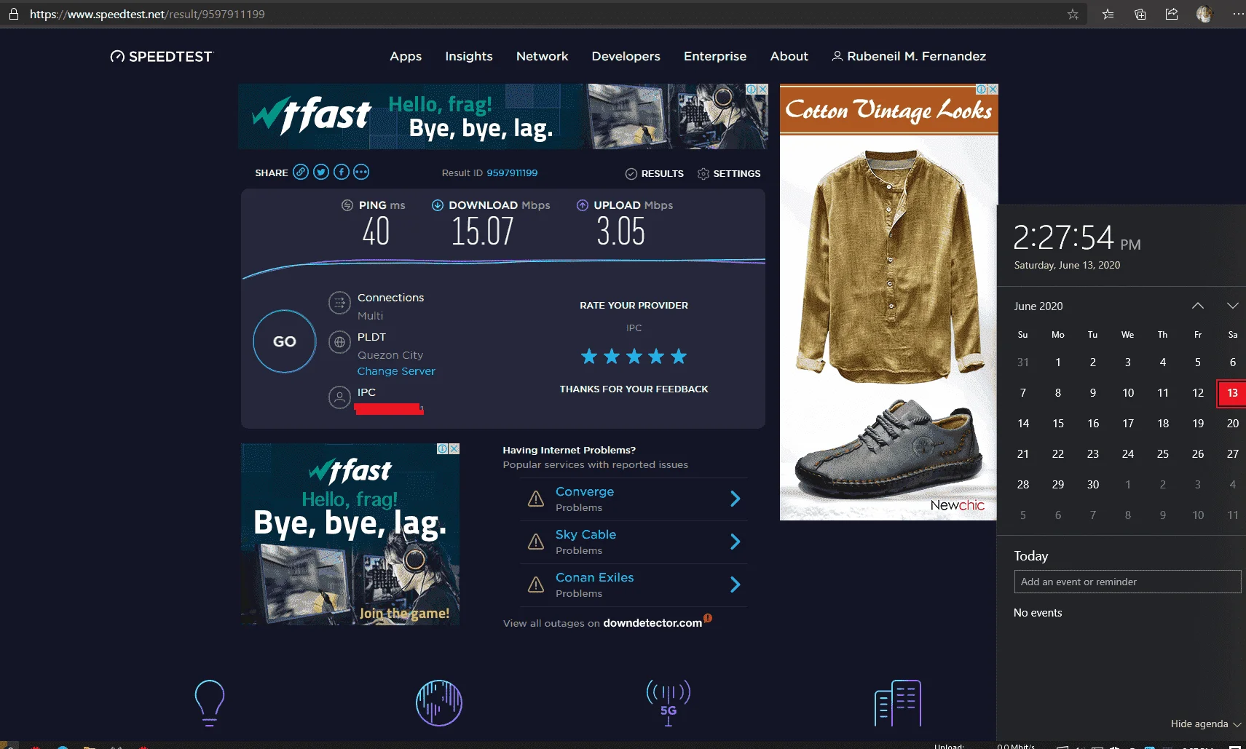
Task: Open the Settings gear
Action: (729, 173)
